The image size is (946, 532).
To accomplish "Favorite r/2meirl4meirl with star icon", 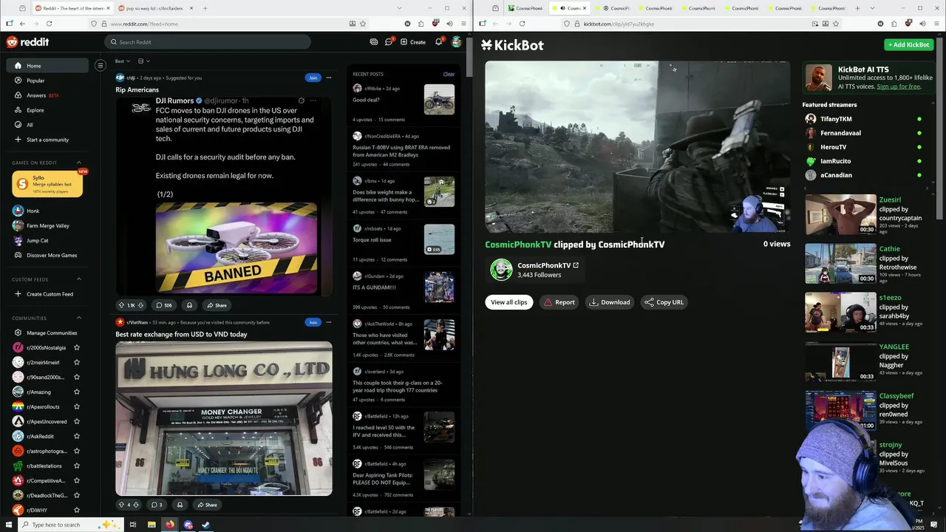I will [77, 362].
